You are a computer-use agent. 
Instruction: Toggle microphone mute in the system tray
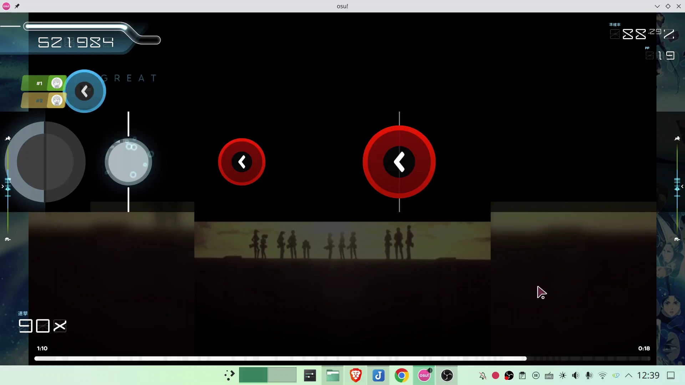click(589, 375)
